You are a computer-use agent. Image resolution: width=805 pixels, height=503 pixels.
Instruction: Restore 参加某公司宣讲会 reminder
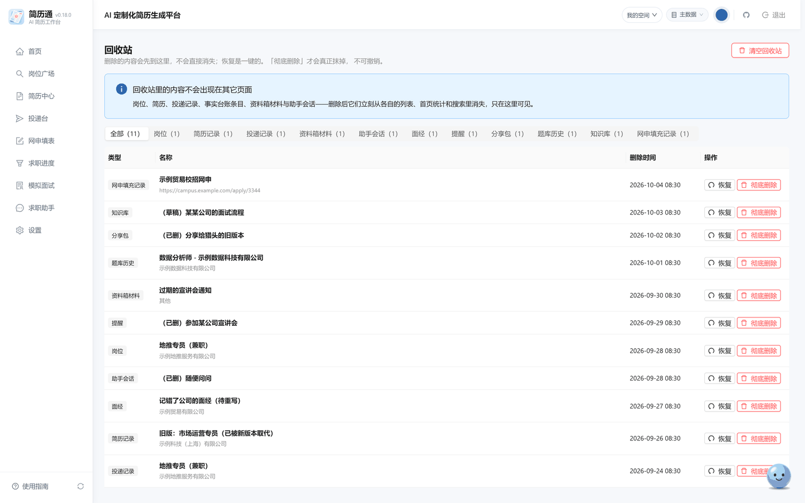coord(719,323)
